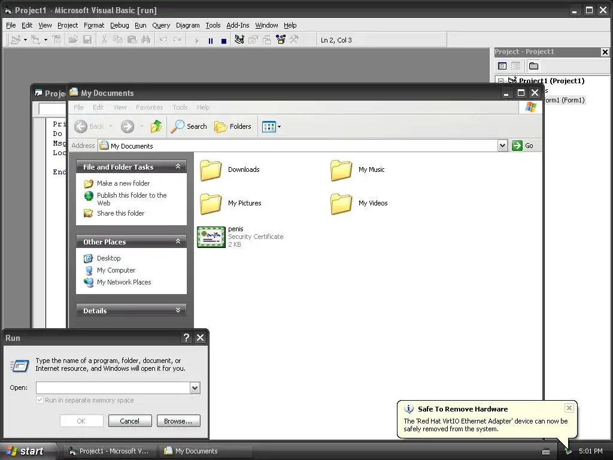The image size is (613, 460).
Task: Click View Object icon in Project panel
Action: 515,66
